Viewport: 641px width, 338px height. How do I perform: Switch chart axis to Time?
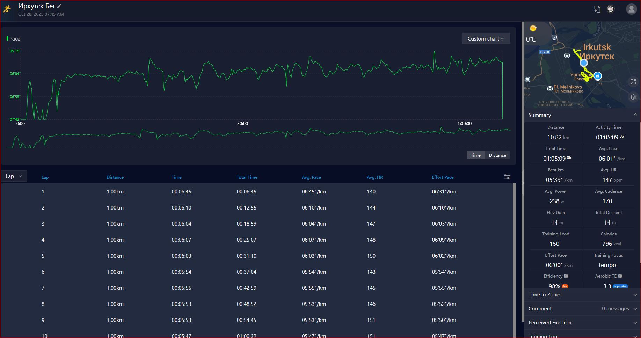(475, 155)
